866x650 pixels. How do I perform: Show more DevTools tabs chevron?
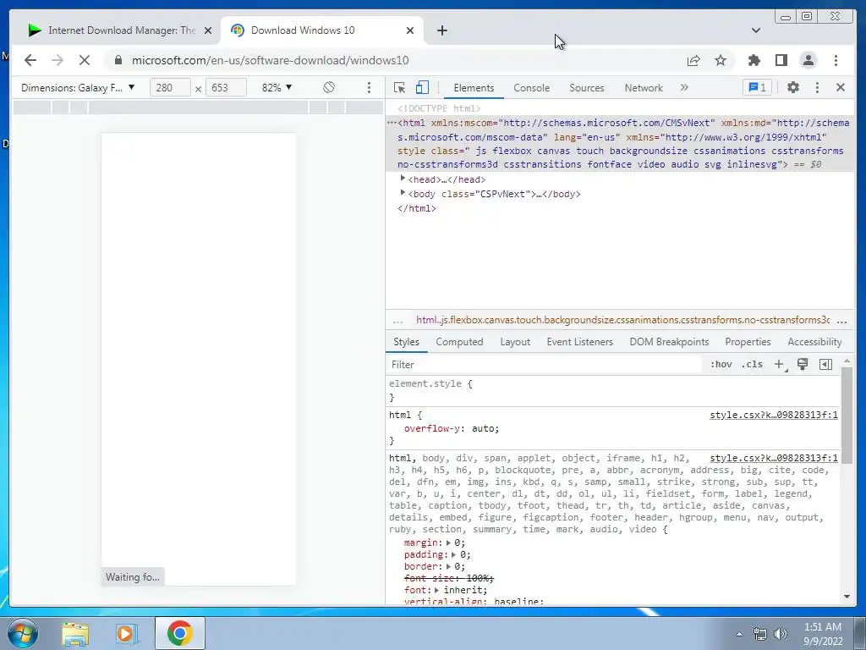tap(684, 87)
